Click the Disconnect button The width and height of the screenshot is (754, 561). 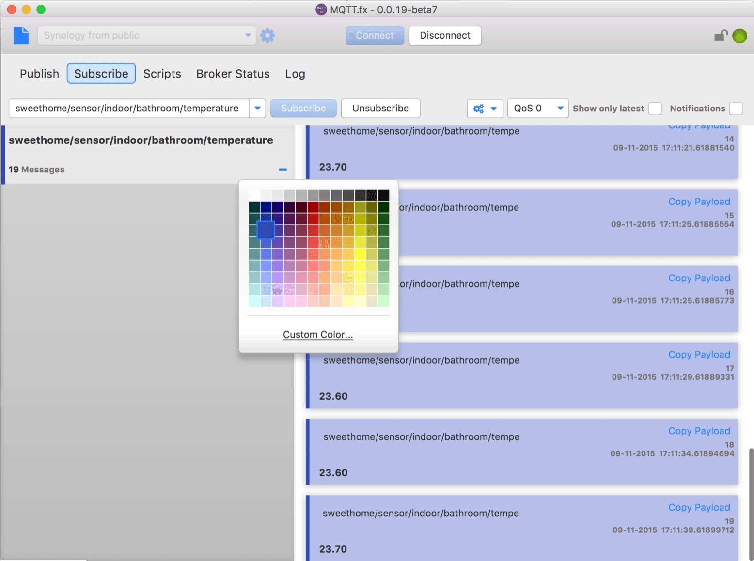click(445, 35)
